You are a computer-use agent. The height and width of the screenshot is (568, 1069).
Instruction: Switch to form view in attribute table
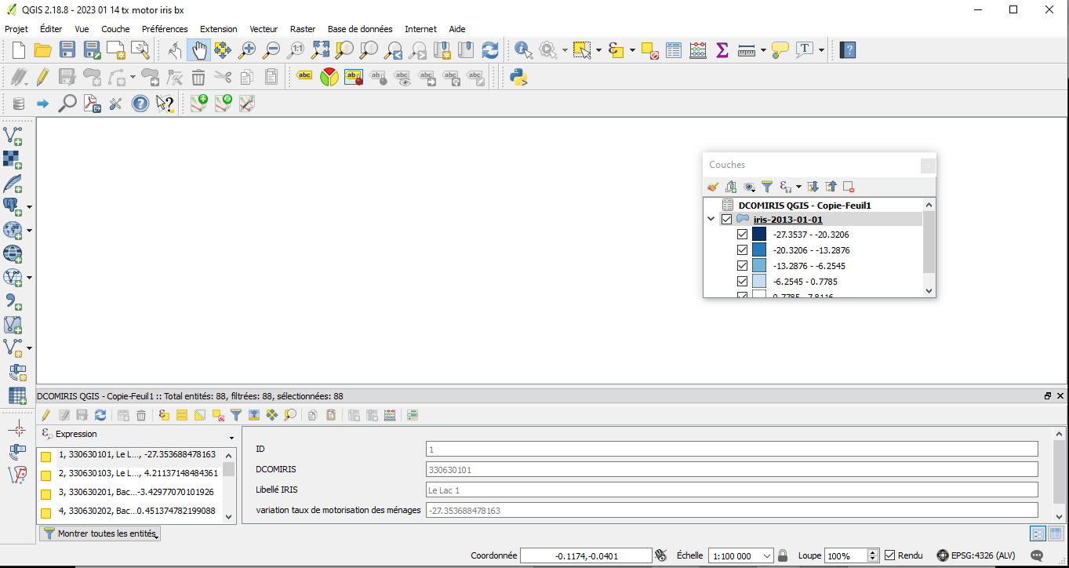1038,533
